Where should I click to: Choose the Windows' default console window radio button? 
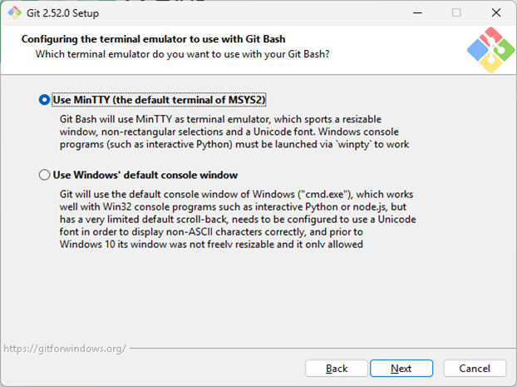click(44, 176)
